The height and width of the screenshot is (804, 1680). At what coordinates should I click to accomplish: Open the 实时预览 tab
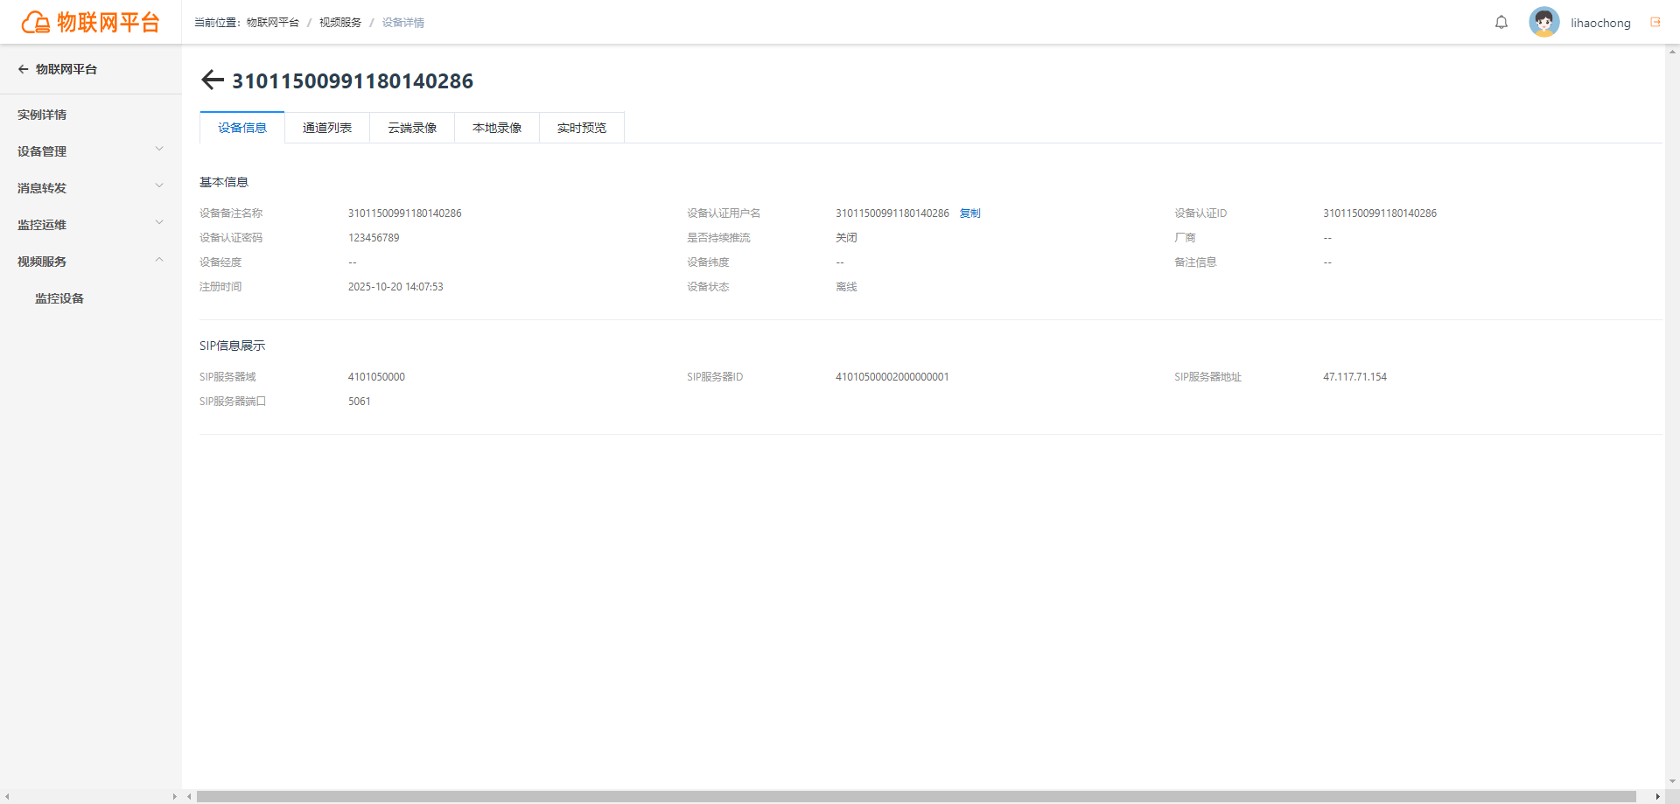click(582, 128)
